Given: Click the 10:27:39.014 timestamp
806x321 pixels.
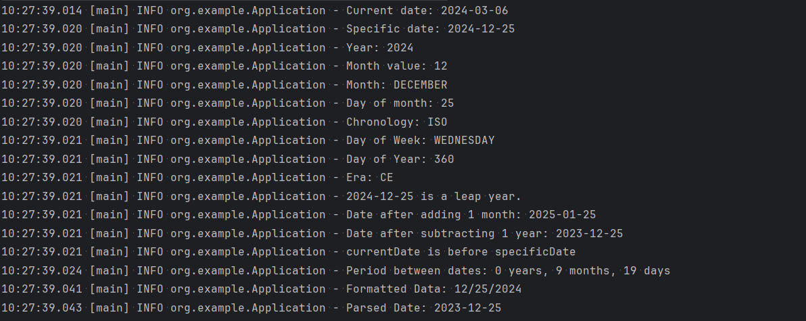Looking at the screenshot, I should click(x=41, y=11).
